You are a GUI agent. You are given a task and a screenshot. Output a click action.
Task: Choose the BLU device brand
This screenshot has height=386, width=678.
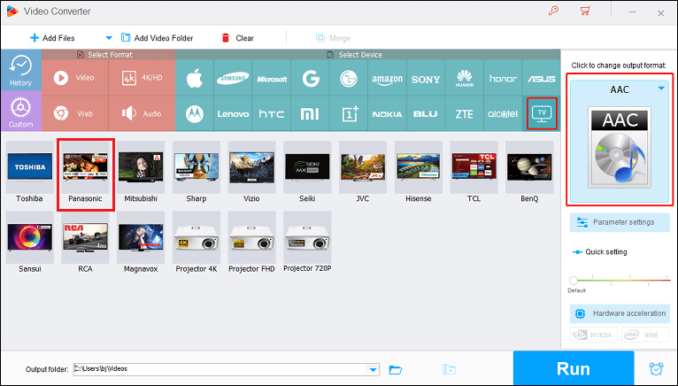[426, 114]
